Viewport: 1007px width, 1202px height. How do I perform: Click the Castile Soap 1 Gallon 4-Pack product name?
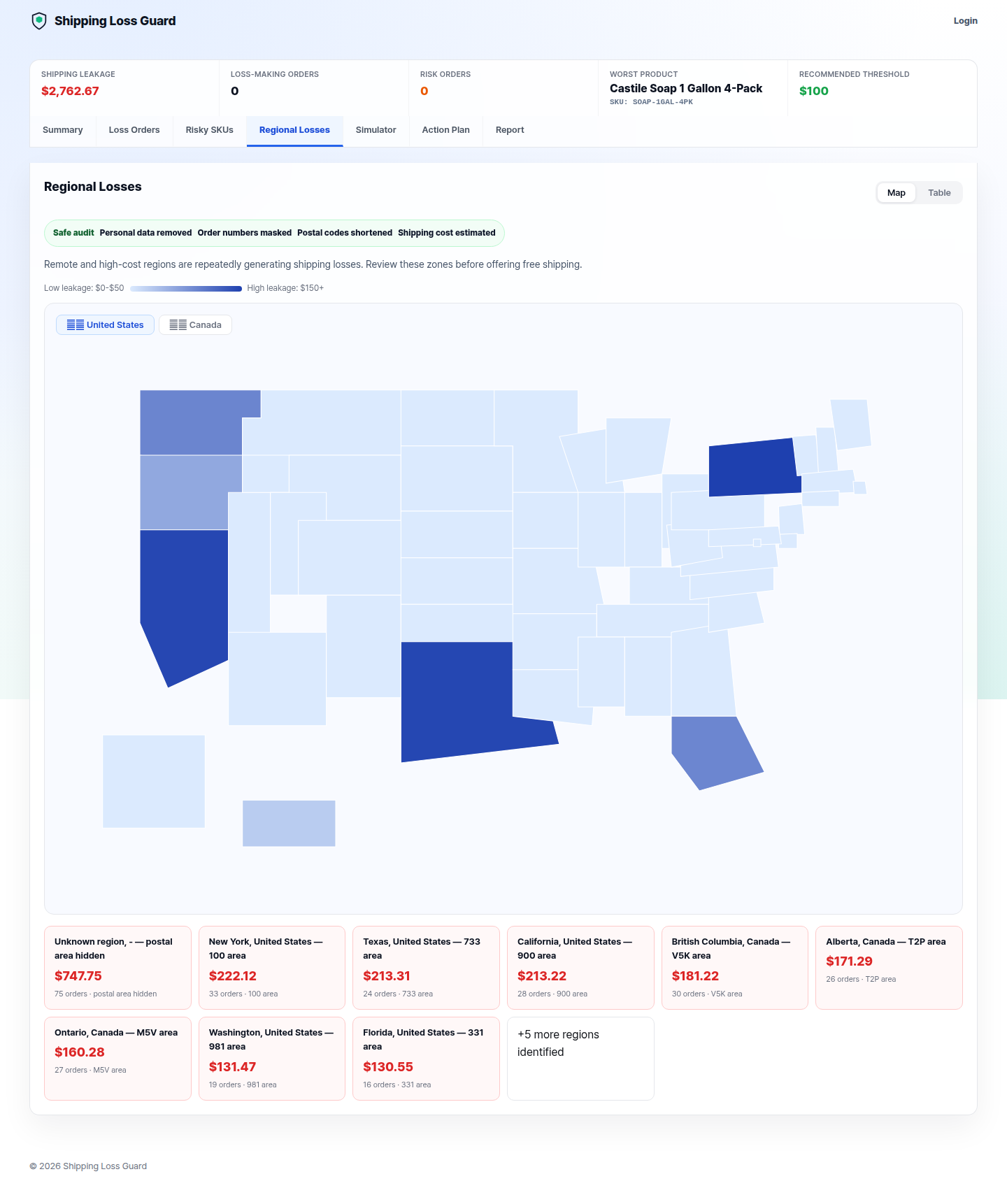[686, 88]
